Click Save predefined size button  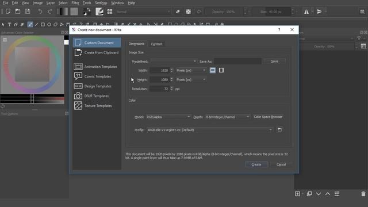(x=275, y=62)
